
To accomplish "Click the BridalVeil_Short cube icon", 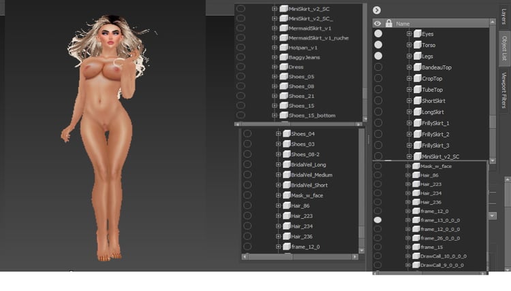I will pyautogui.click(x=286, y=185).
